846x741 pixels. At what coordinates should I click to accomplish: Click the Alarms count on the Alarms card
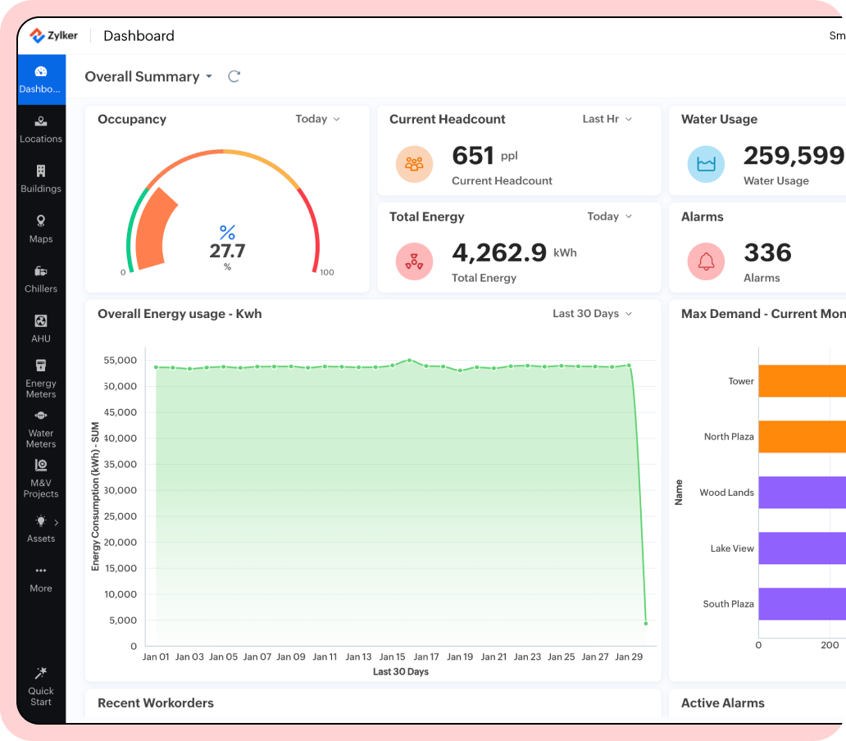767,253
